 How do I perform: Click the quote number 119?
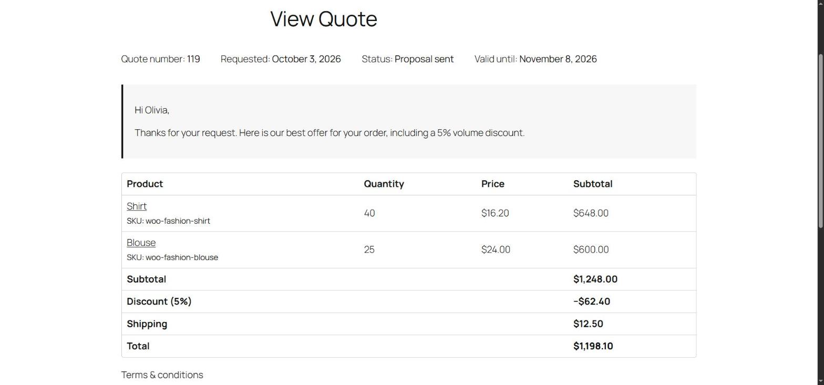[193, 59]
